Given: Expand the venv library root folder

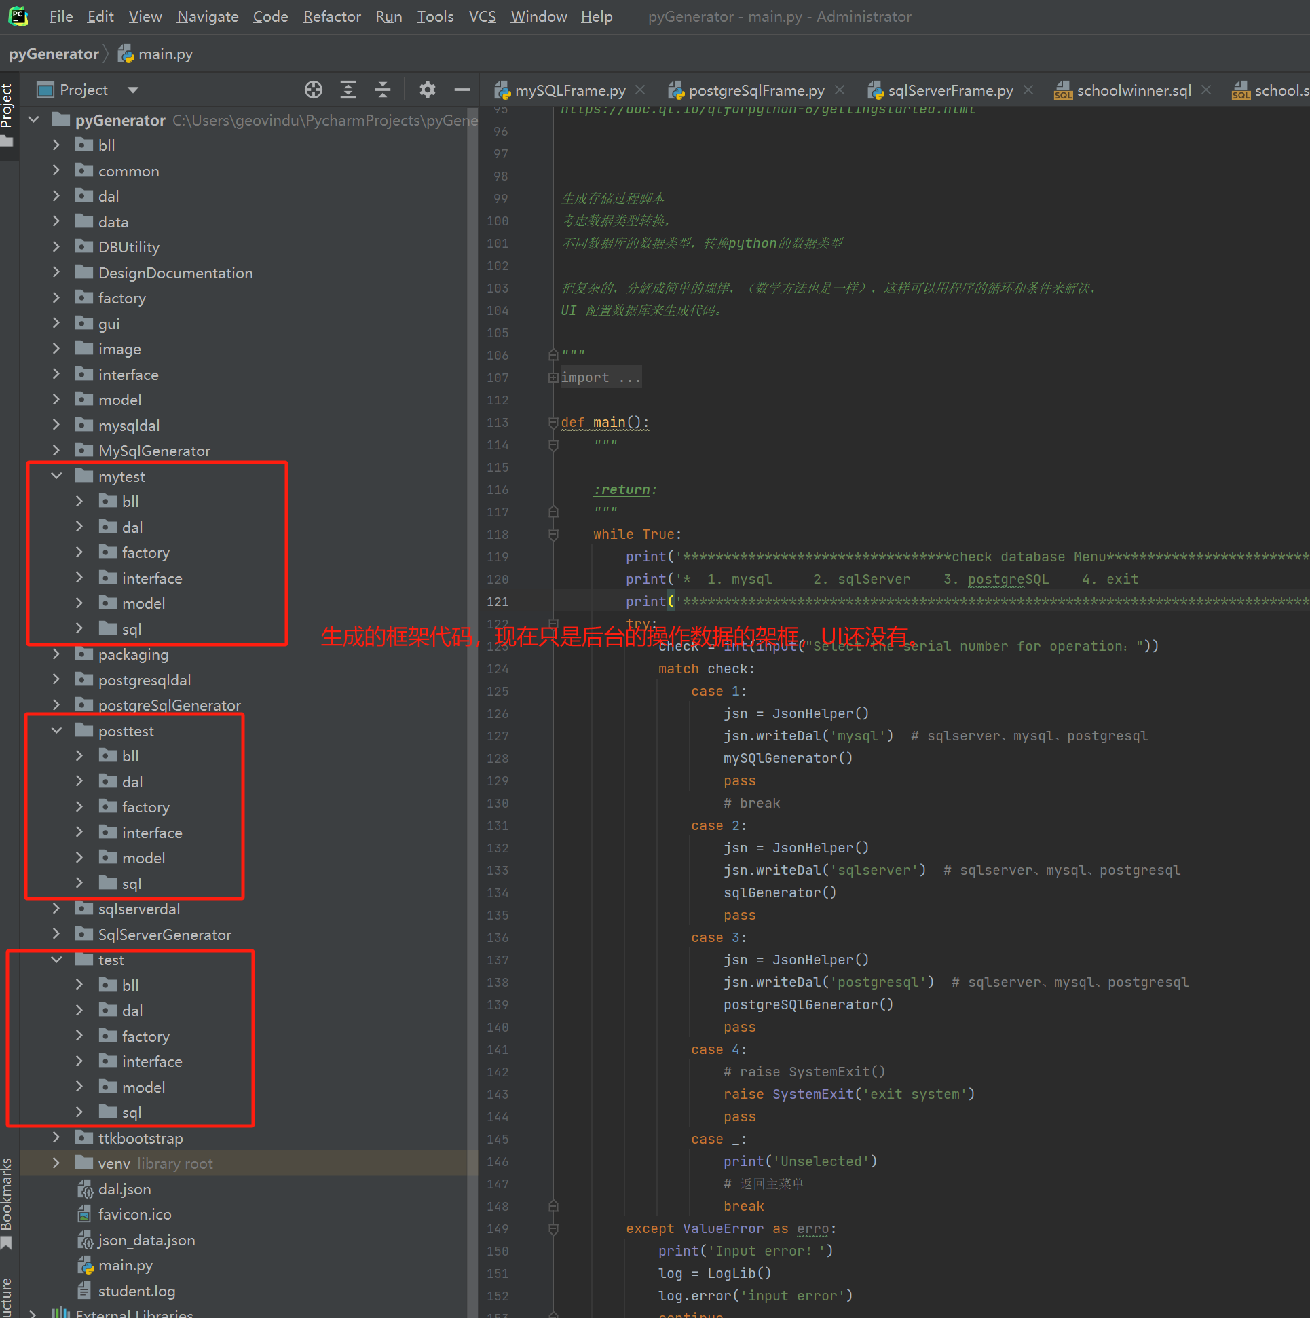Looking at the screenshot, I should (56, 1163).
